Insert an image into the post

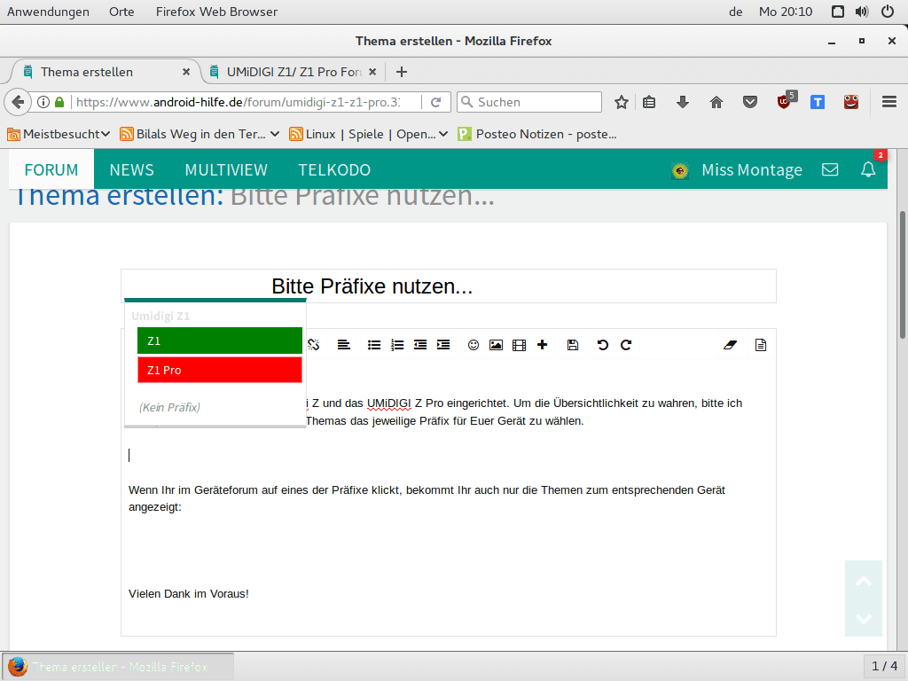pyautogui.click(x=497, y=345)
